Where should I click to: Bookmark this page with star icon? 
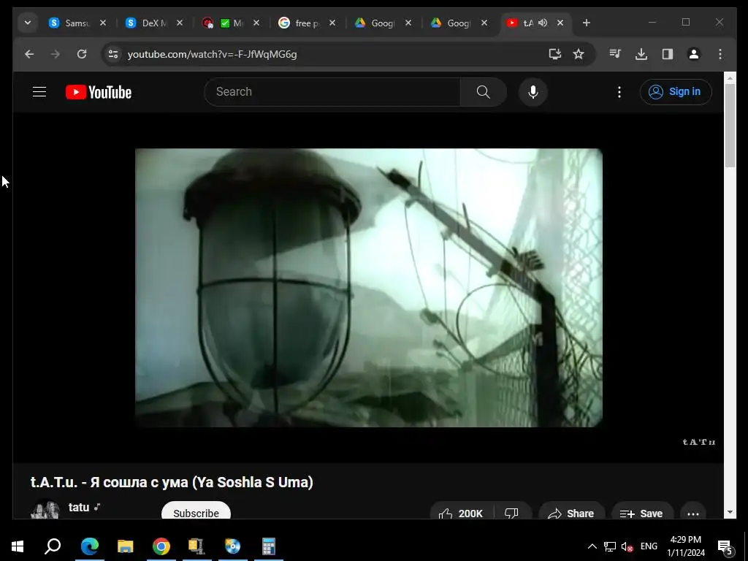[579, 54]
